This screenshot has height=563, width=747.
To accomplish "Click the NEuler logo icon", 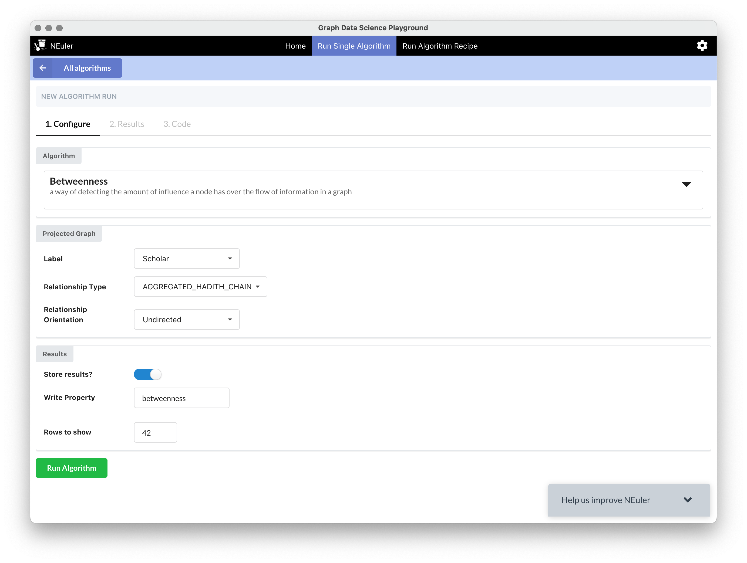I will [x=41, y=46].
